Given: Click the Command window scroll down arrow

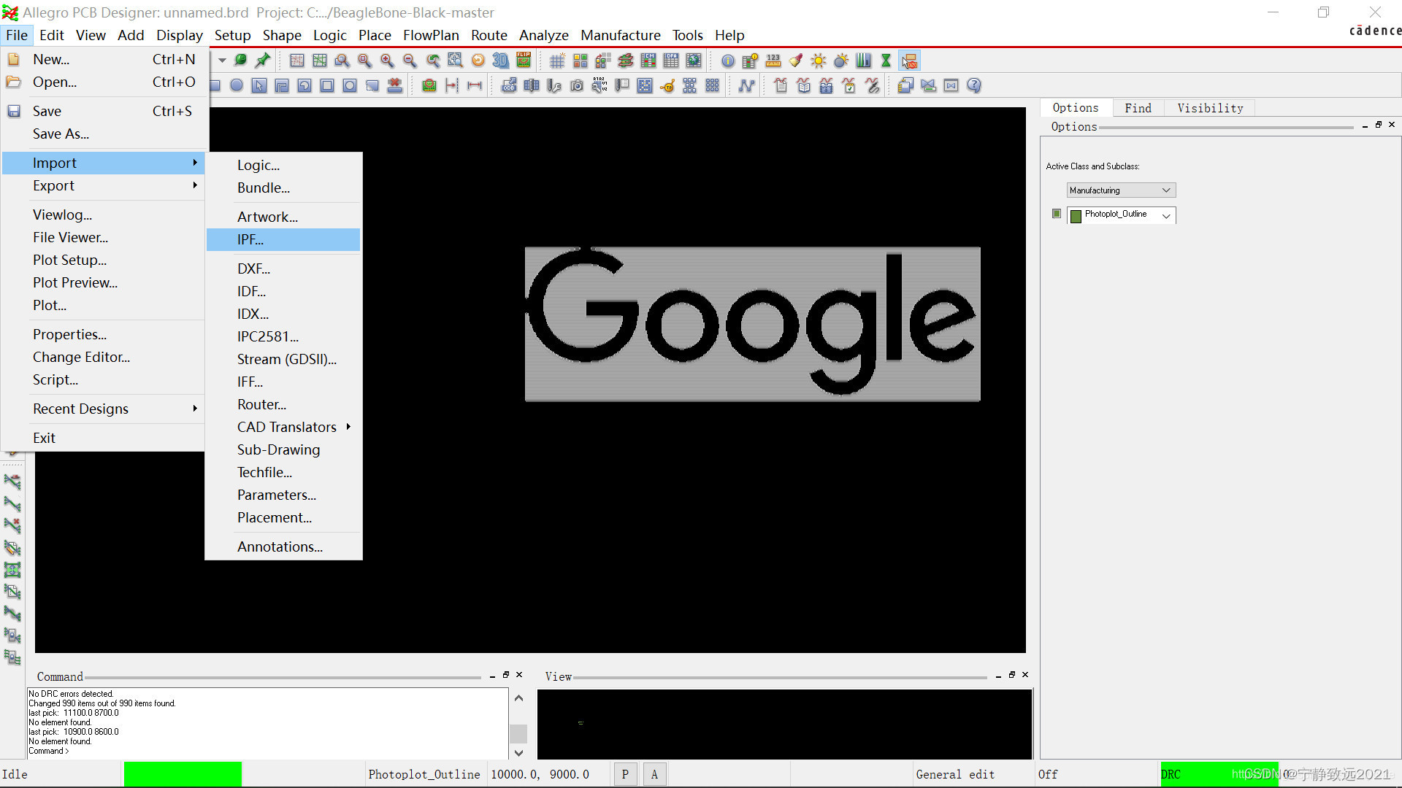Looking at the screenshot, I should click(x=518, y=752).
